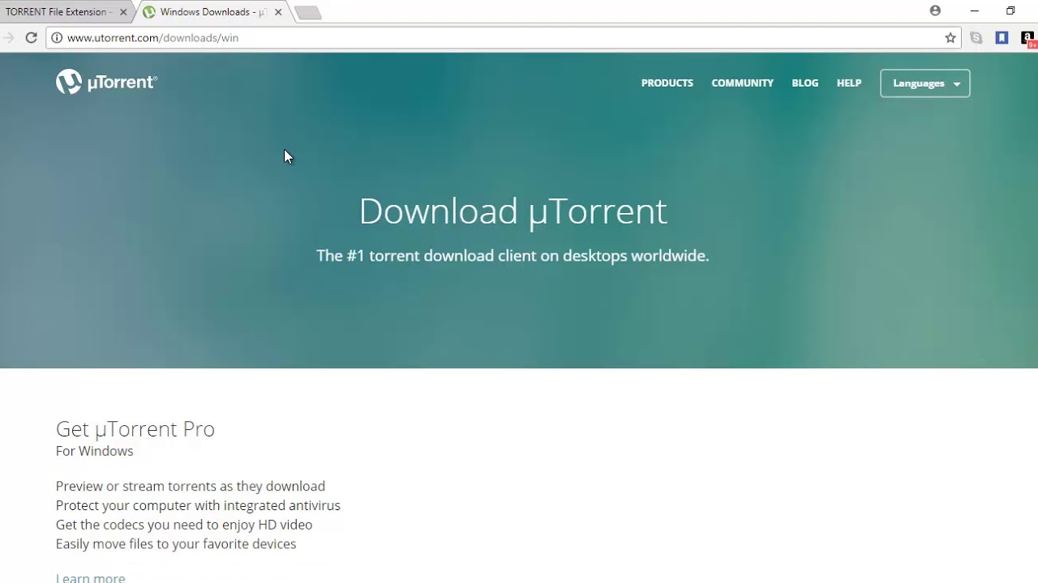Click 'Preview or stream torrents as they download'
The height and width of the screenshot is (583, 1038).
[191, 486]
